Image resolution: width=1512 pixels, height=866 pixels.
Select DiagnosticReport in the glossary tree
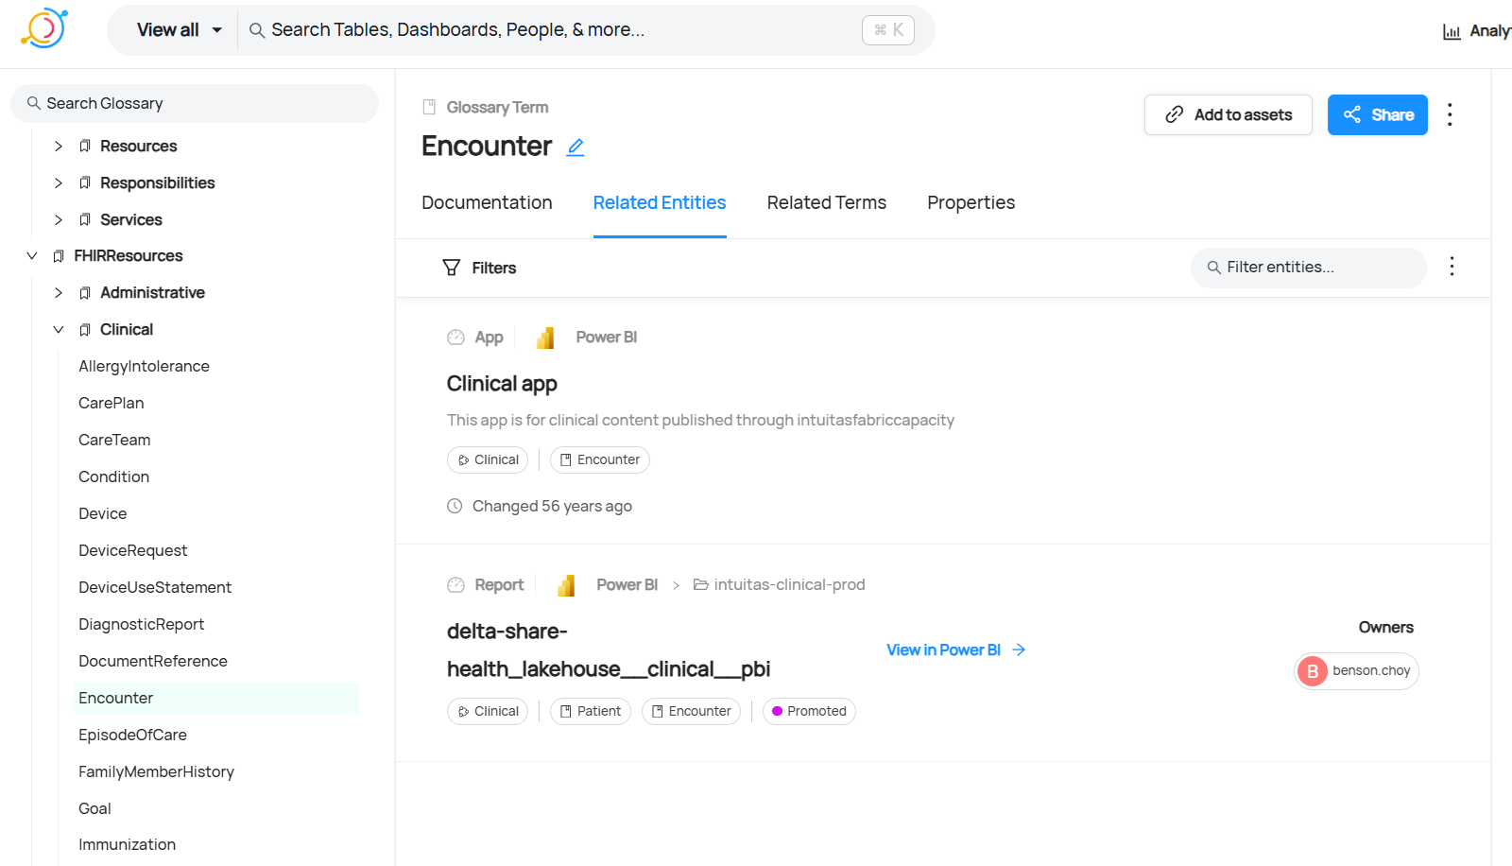142,625
